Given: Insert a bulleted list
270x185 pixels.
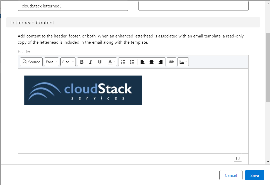Looking at the screenshot, I should [x=132, y=62].
